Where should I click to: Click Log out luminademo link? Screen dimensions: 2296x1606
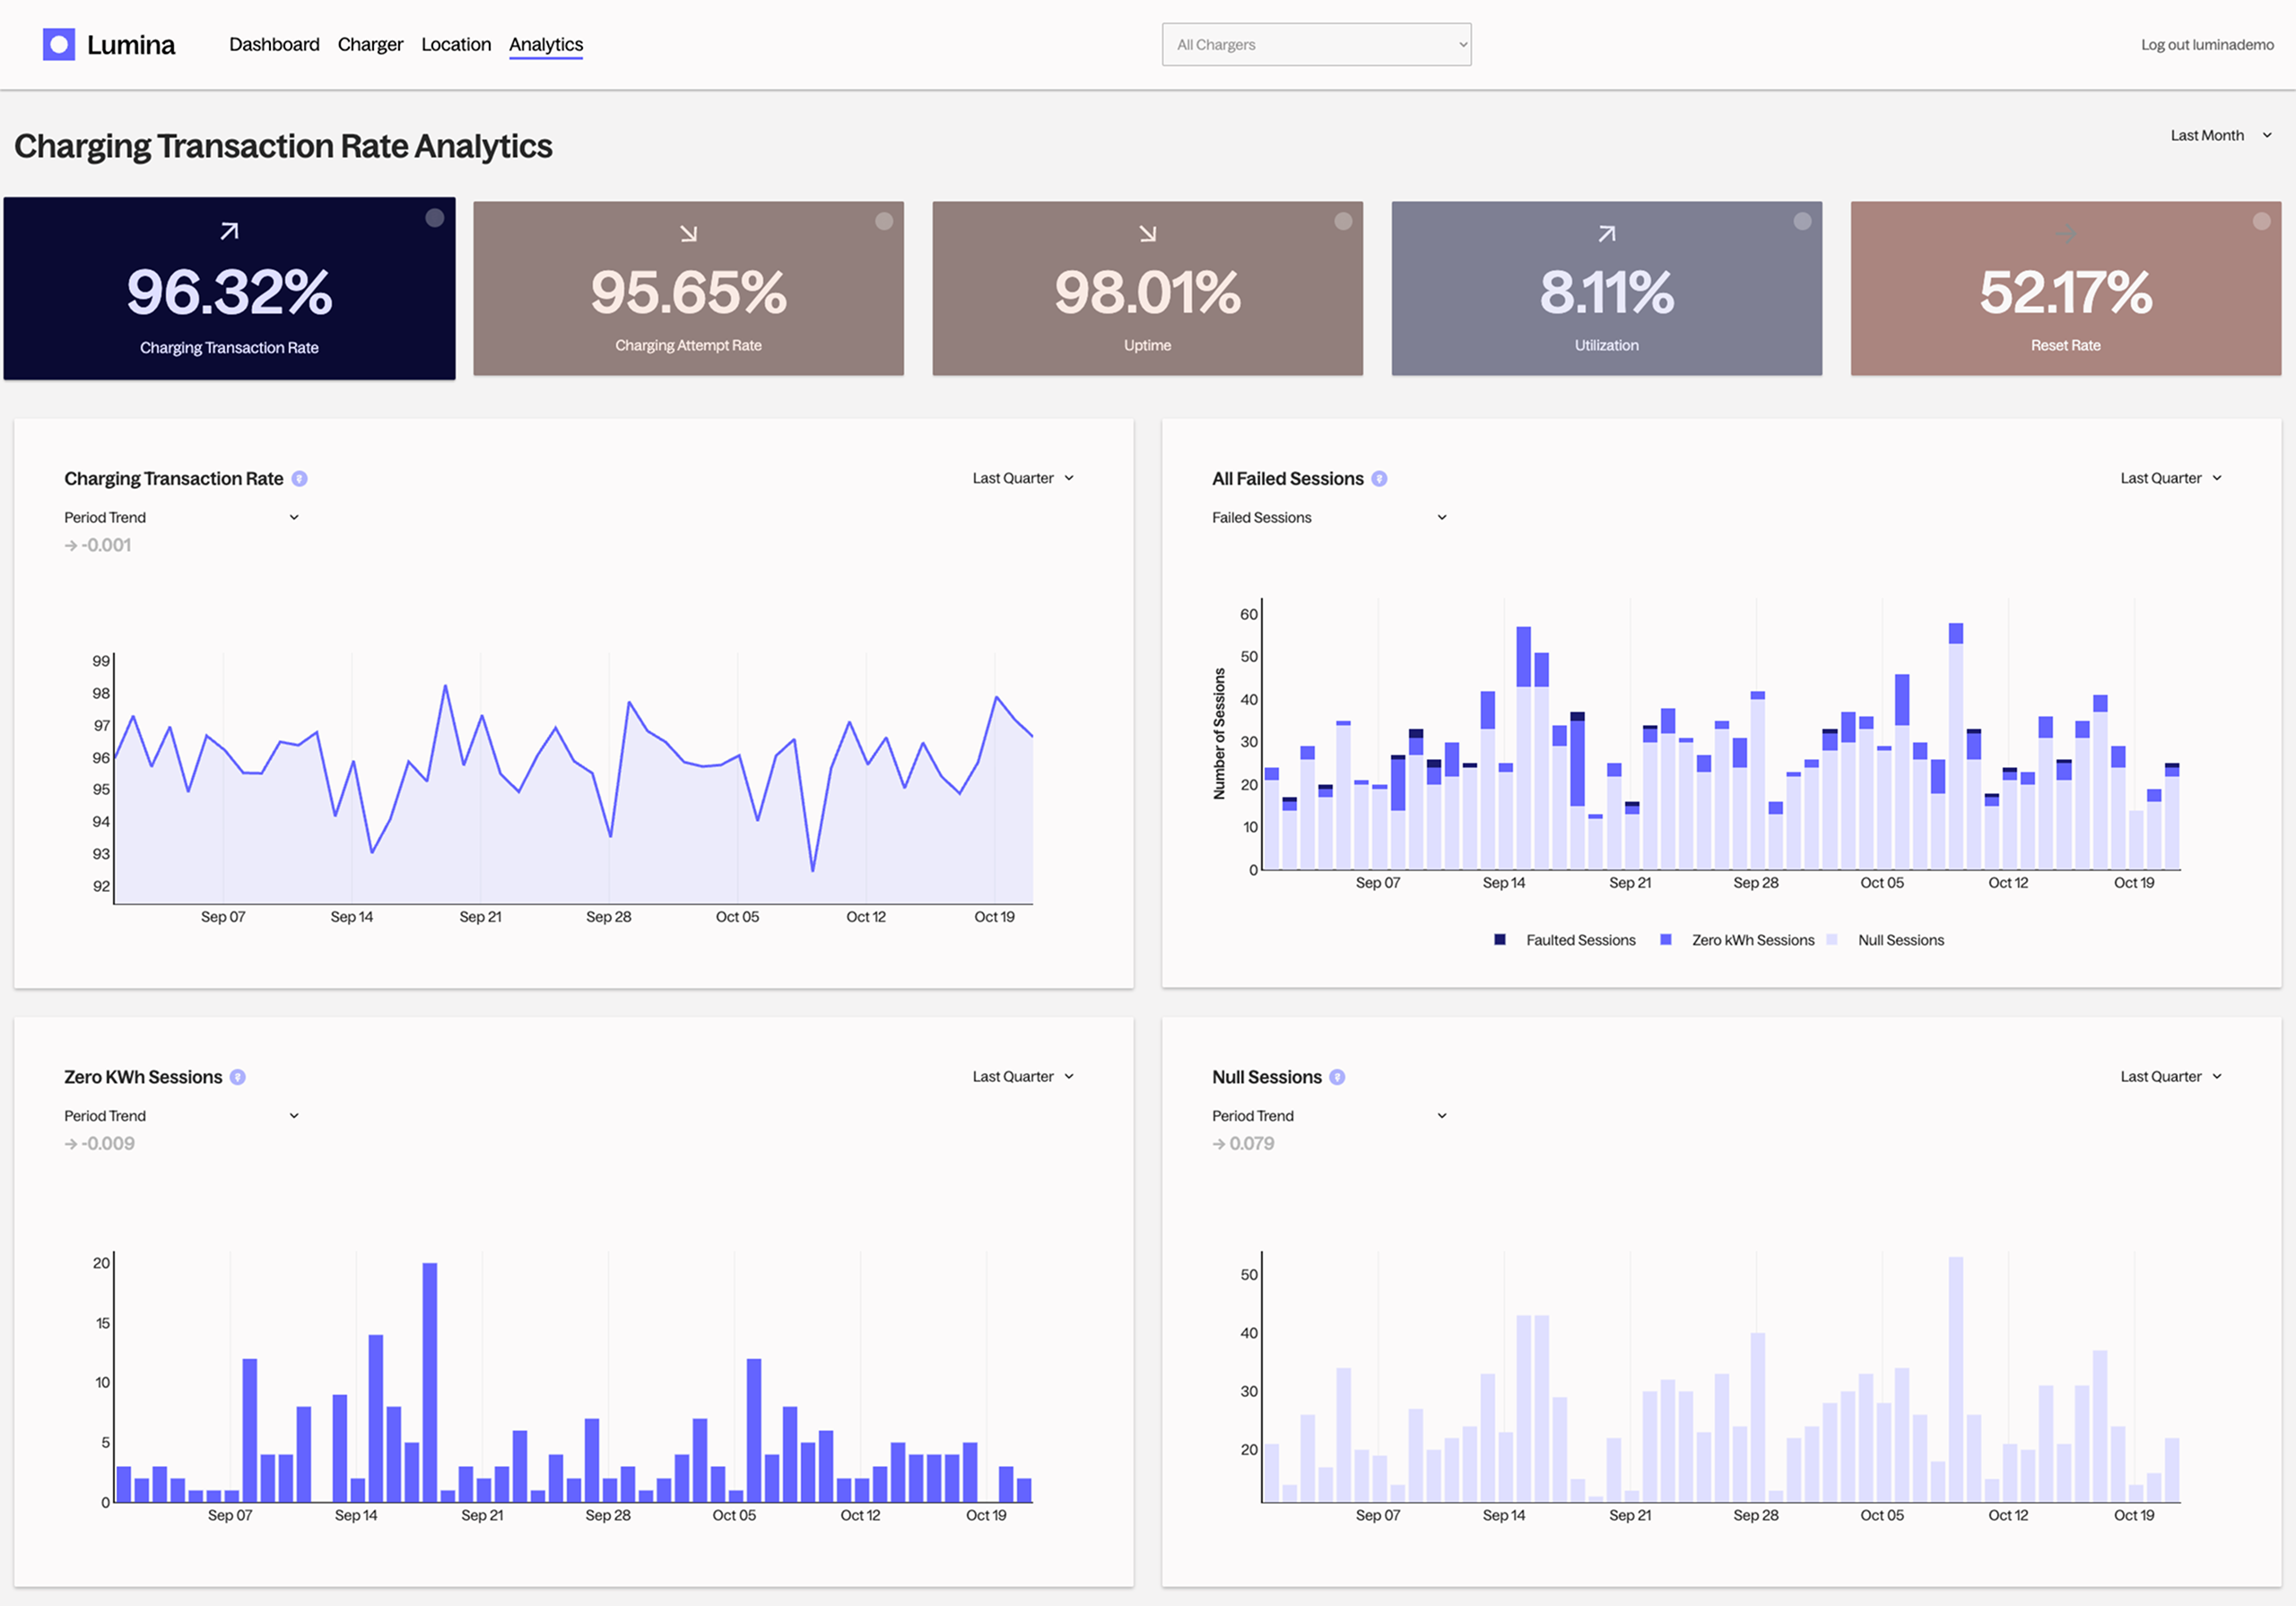[x=2207, y=45]
